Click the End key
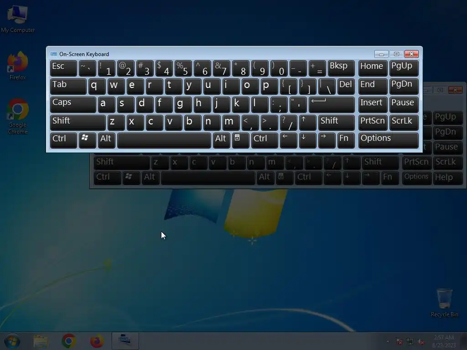Screen dimensions: 467x350 click(373, 86)
